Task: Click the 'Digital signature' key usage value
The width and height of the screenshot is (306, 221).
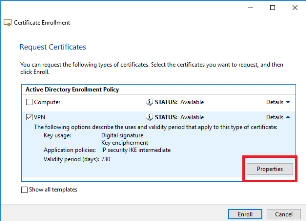Action: 122,135
